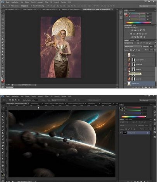This screenshot has height=182, width=157.
Task: Switch to Kanäle tab in upper window
Action: coord(132,40)
